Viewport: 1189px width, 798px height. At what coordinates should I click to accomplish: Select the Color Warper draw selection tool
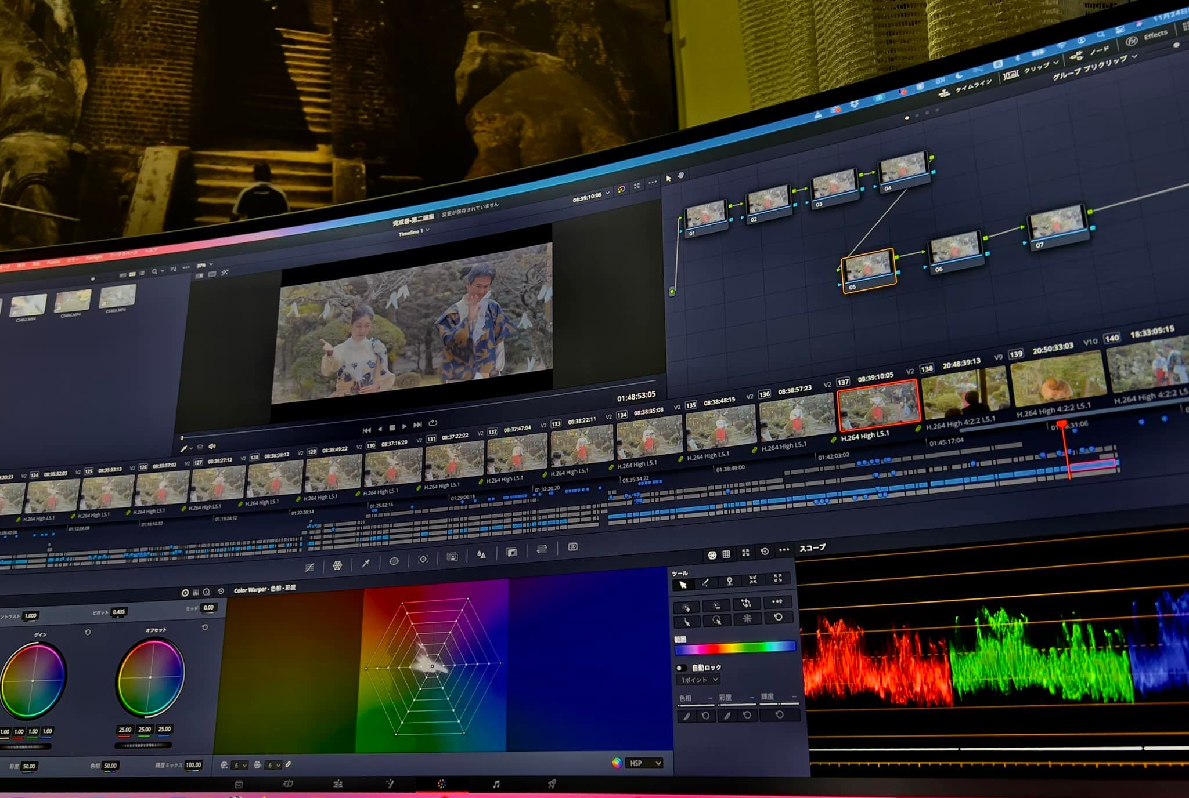coord(705,583)
